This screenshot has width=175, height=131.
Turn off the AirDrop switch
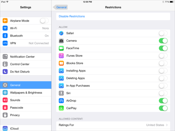[x=163, y=101]
